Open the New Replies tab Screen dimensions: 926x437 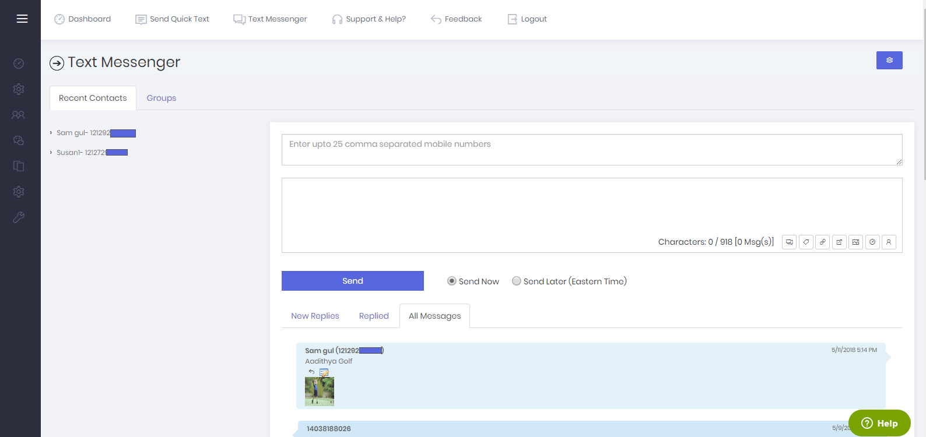click(x=315, y=316)
